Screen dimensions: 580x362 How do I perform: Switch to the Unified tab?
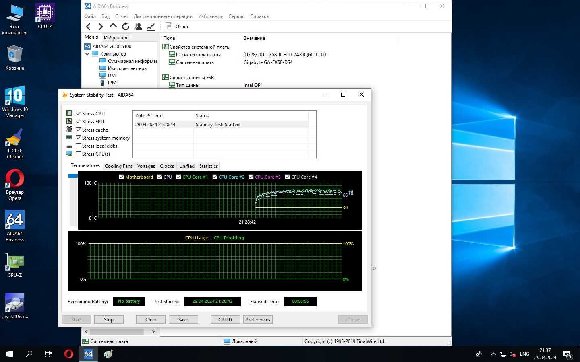pos(187,166)
